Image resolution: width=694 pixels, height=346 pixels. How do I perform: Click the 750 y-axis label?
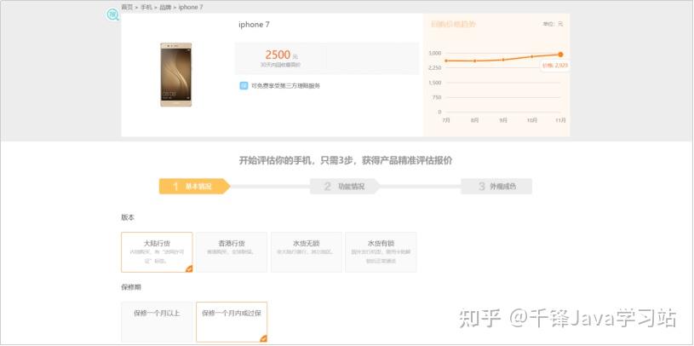click(x=436, y=97)
